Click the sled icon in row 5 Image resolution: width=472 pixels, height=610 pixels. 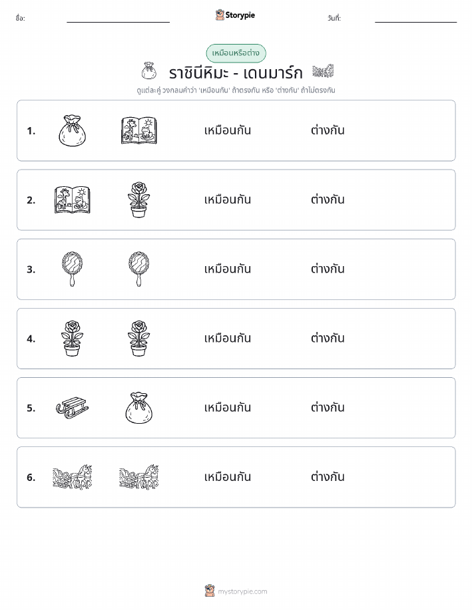click(73, 408)
